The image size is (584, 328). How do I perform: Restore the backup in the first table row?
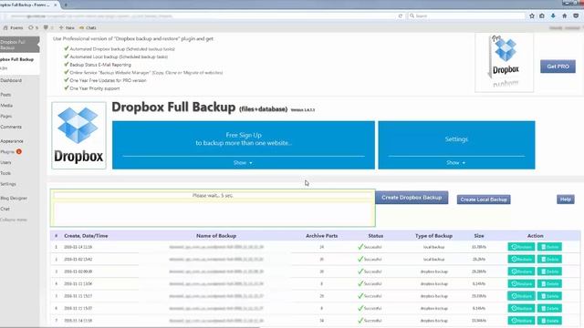pyautogui.click(x=521, y=247)
